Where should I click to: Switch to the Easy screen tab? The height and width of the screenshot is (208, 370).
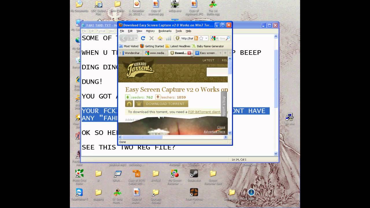pos(206,53)
